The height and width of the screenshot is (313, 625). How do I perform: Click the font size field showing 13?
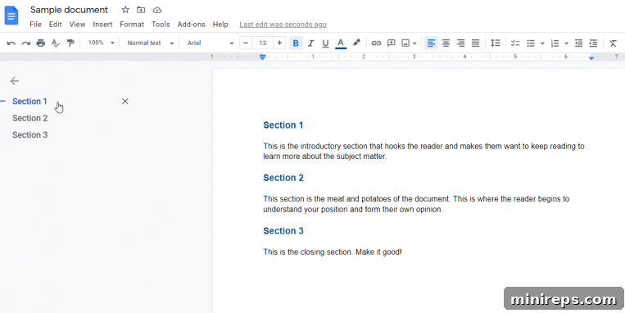pos(262,43)
